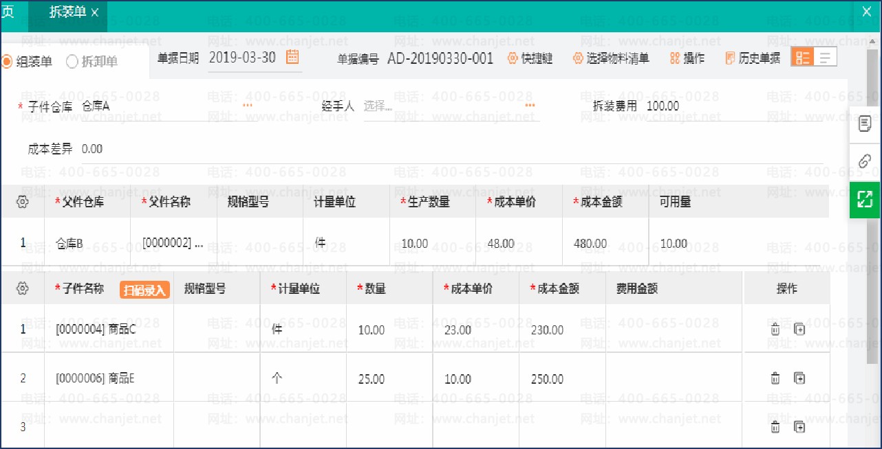Click the 生产数量 cell with 10.00

(433, 243)
